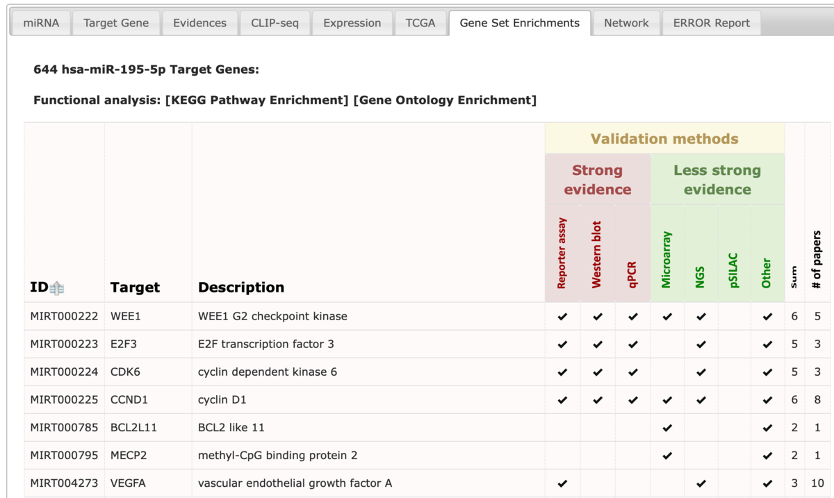Click BCL2L11 Other checkmark
834x498 pixels.
coord(767,428)
